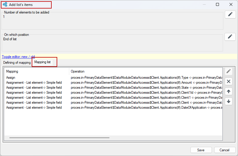This screenshot has height=156, width=238.
Task: Cancel the dialog
Action: 225,150
